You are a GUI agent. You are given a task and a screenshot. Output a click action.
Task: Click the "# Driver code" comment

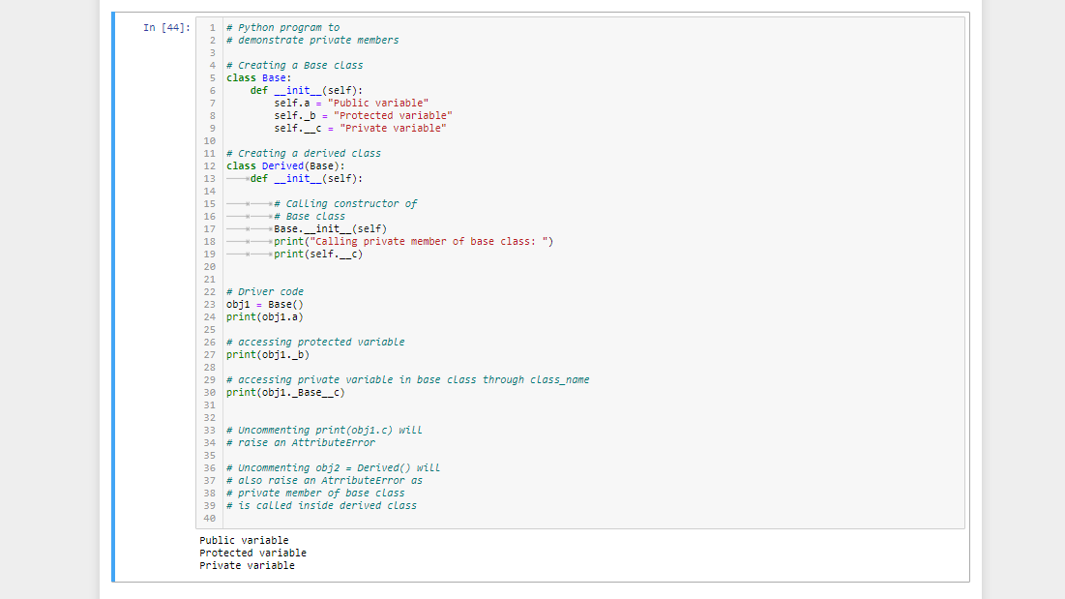click(x=264, y=291)
